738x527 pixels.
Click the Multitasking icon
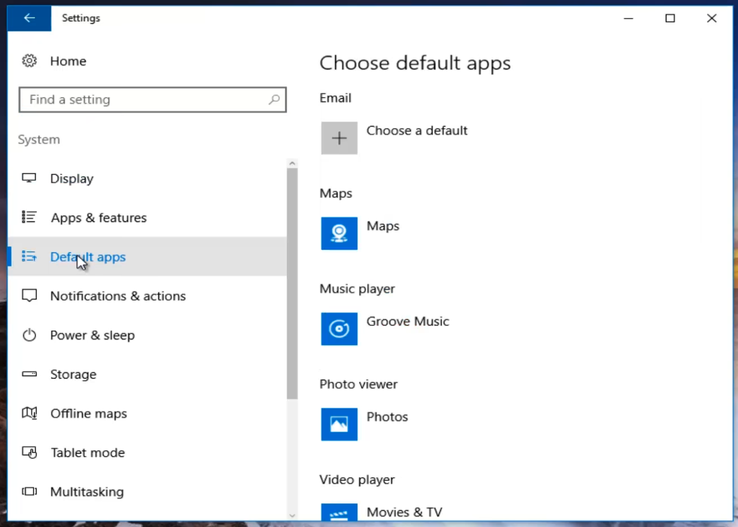point(29,492)
